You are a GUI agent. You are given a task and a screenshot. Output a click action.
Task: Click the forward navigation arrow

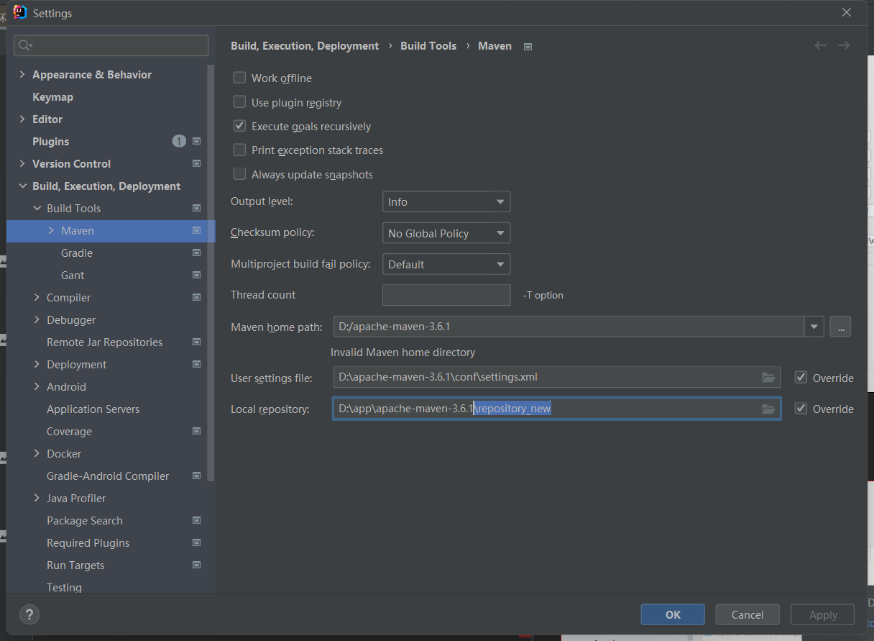(x=844, y=45)
